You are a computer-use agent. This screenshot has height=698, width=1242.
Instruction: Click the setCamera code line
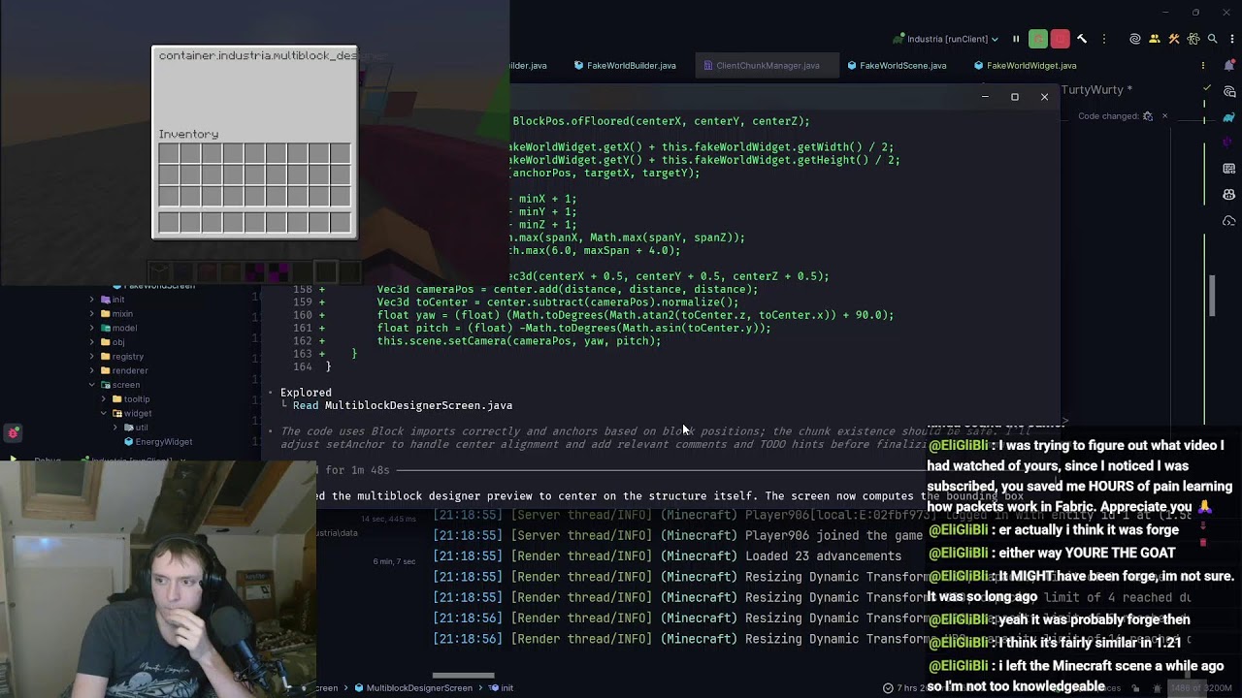[x=519, y=341]
